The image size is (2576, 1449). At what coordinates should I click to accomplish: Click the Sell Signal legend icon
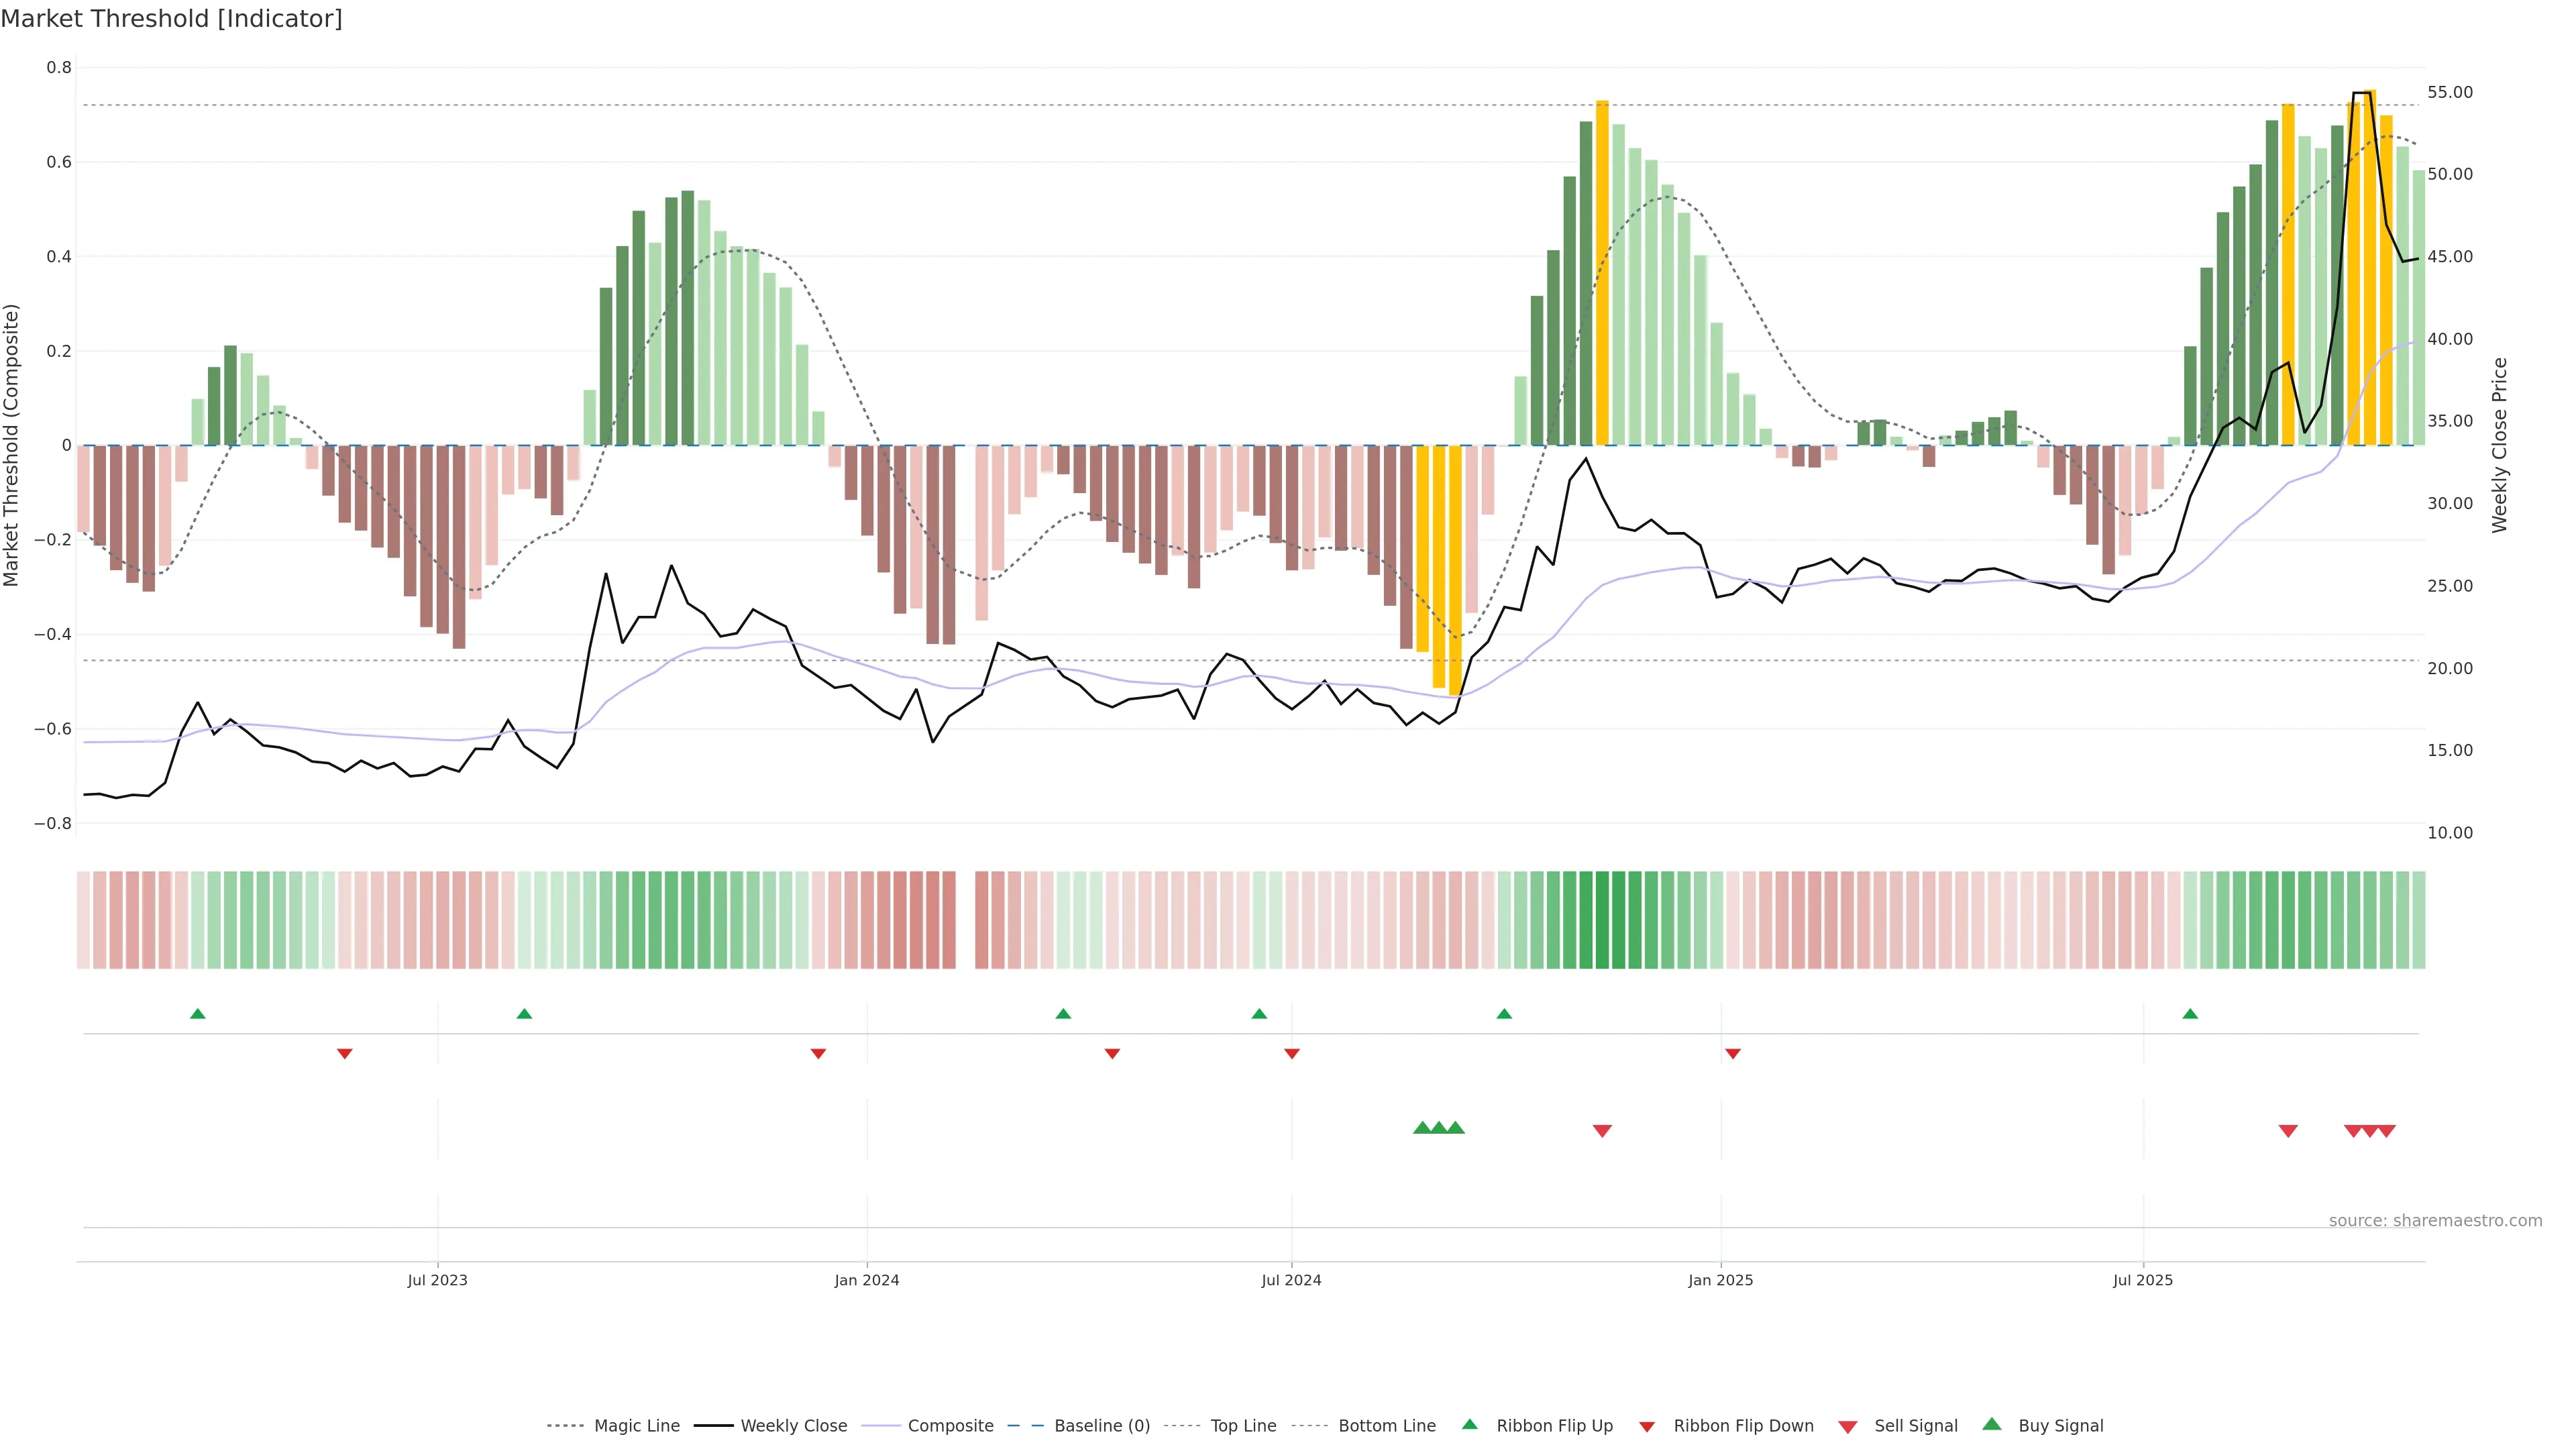[x=1848, y=1426]
